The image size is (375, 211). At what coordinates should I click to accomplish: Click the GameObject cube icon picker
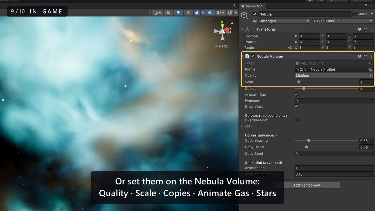[245, 15]
